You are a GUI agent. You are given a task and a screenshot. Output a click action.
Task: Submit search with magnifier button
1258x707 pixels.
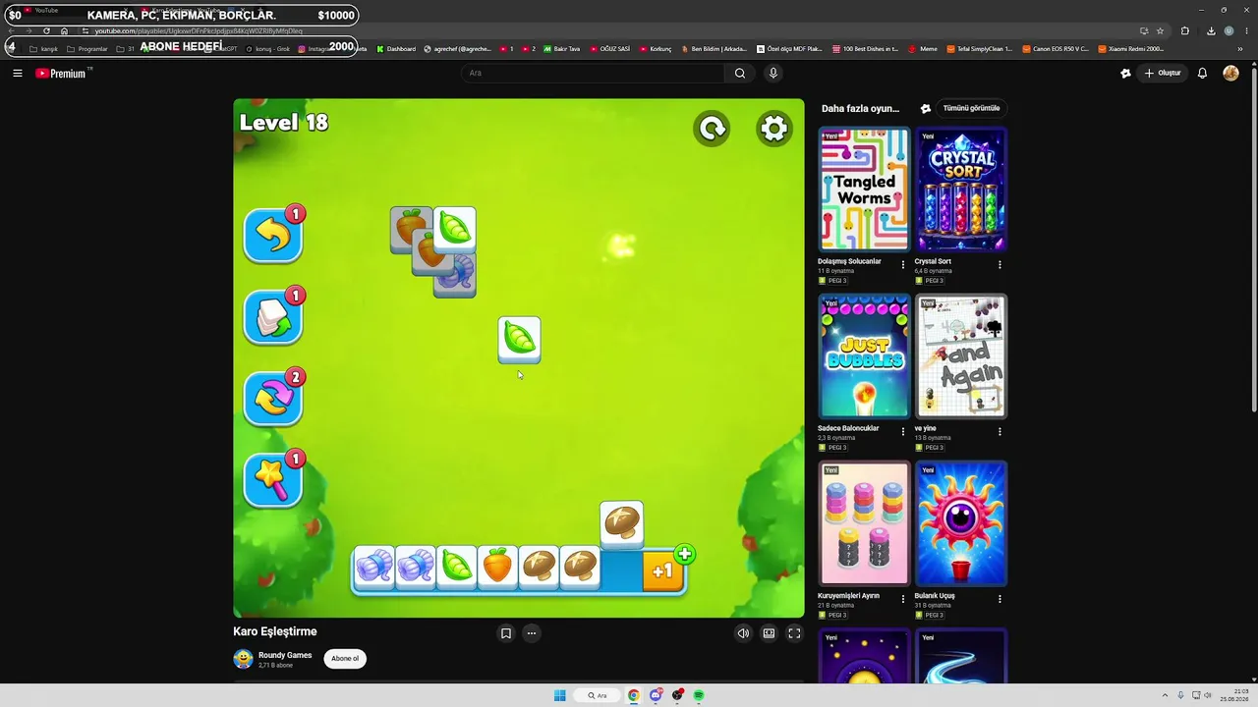(x=740, y=73)
